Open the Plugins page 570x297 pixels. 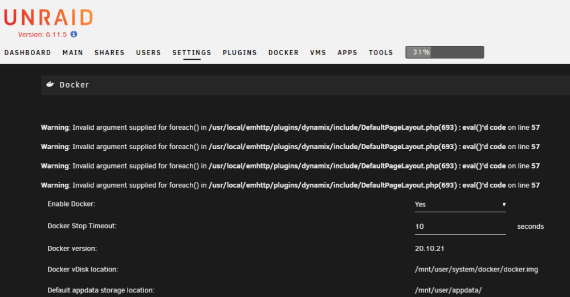tap(239, 53)
